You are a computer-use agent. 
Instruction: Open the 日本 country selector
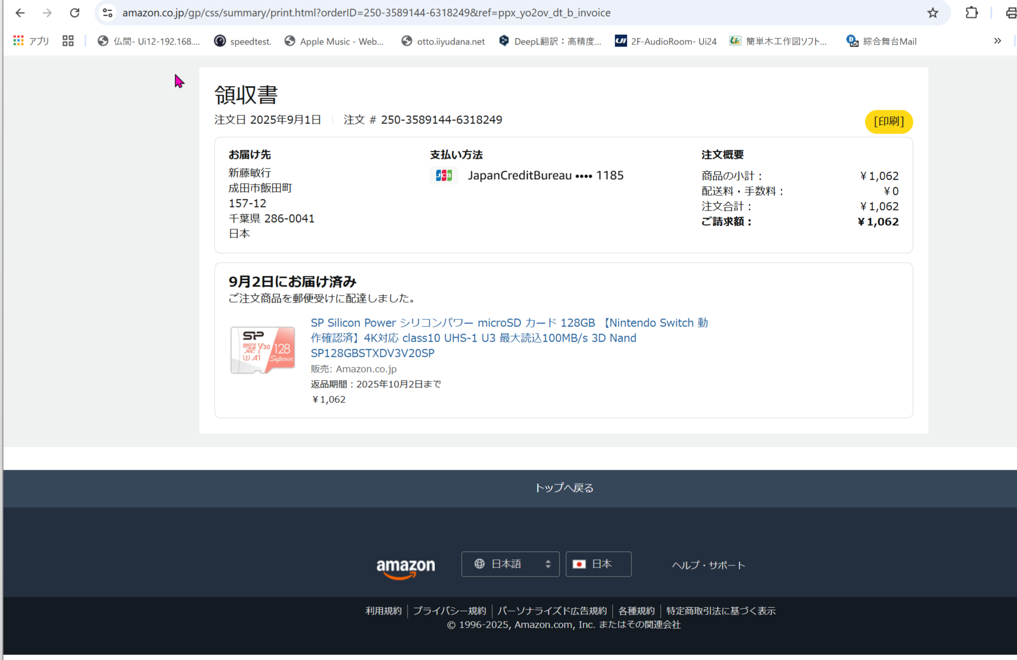tap(598, 564)
